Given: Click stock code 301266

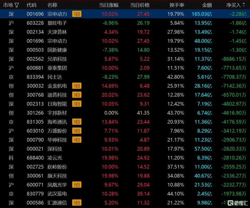Looking at the screenshot, I should coord(35,113).
